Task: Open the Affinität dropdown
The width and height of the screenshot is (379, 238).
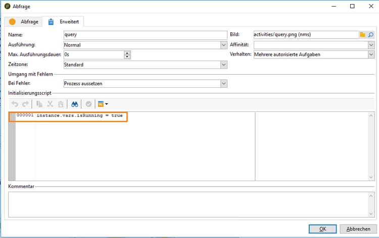Action: [x=371, y=45]
